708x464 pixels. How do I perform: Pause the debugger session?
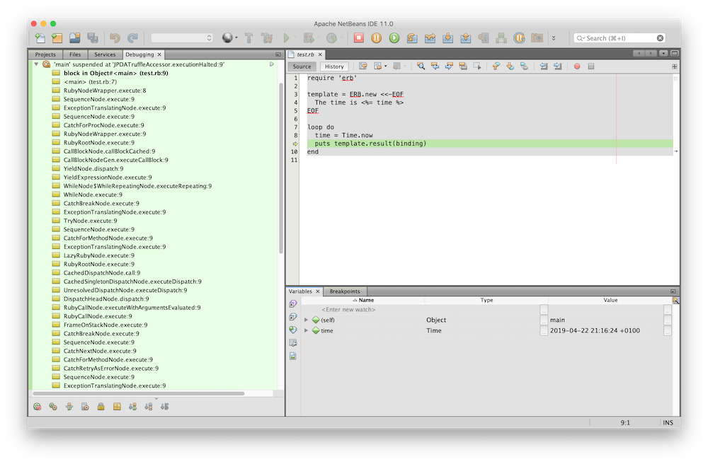click(377, 38)
